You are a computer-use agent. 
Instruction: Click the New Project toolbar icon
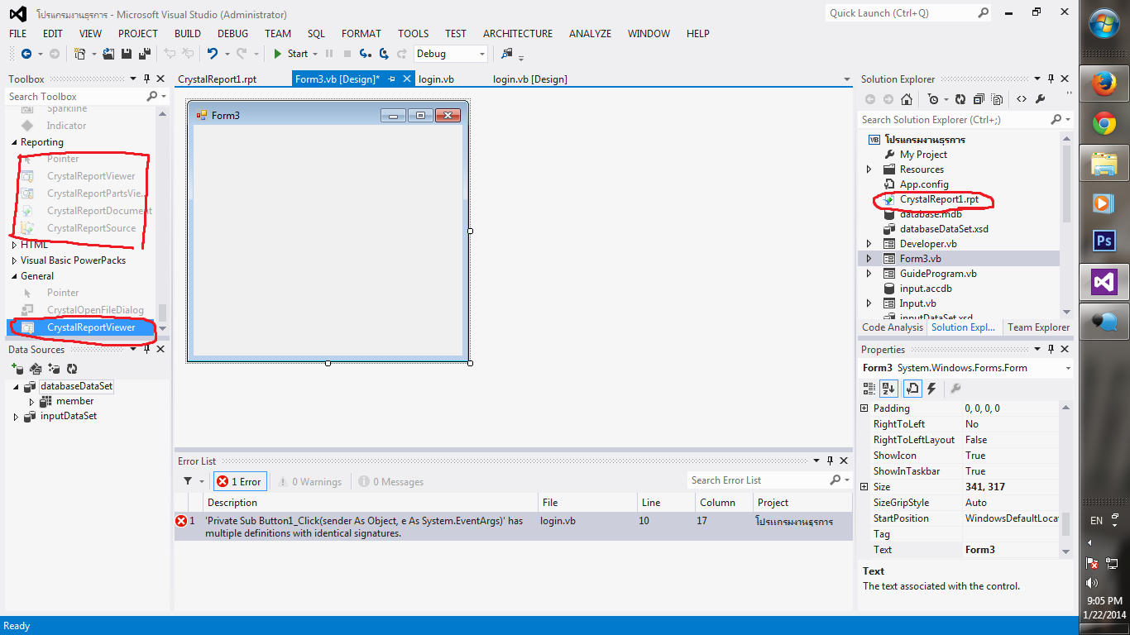click(x=80, y=54)
